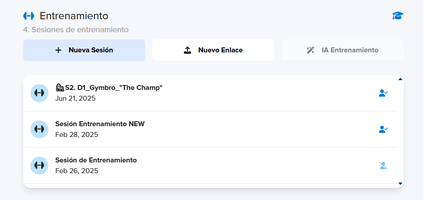
Task: Click the IA Entrenamiento button
Action: 342,50
